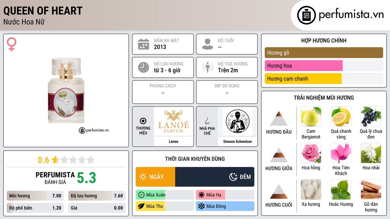The image size is (390, 219).
Task: Click the Hương đầu pyramid icon
Action: point(279,119)
